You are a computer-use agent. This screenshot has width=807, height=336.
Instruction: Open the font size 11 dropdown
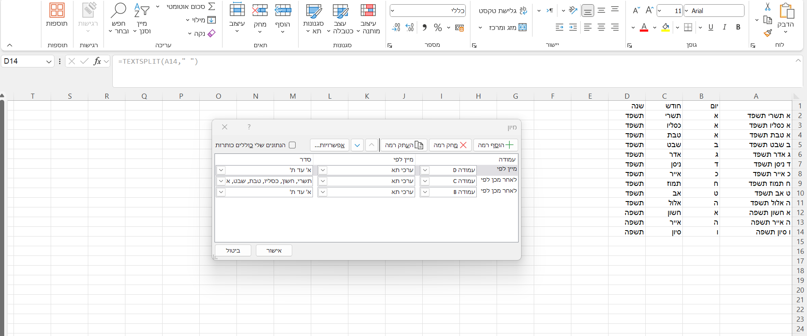pos(660,11)
